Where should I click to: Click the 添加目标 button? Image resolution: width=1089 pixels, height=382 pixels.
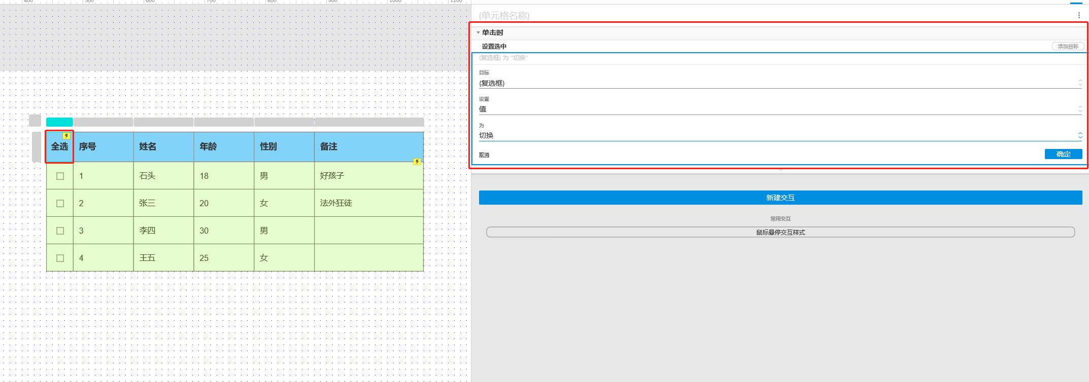pos(1068,46)
